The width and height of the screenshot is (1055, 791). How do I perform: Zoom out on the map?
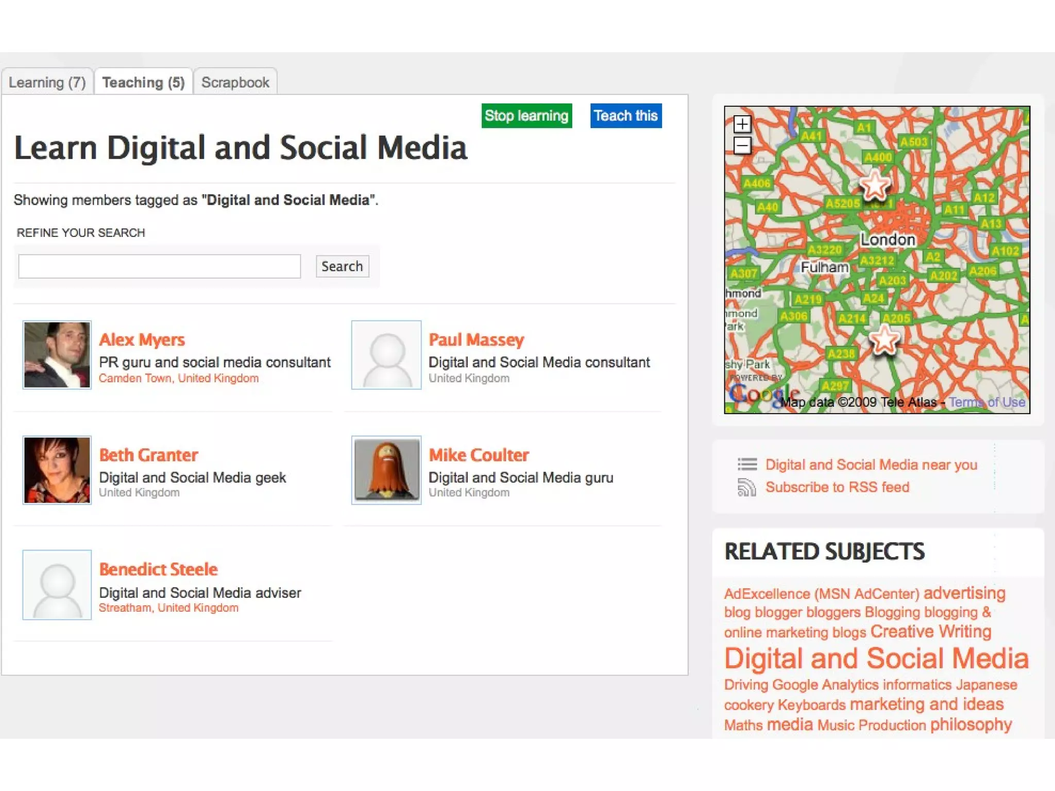tap(742, 146)
